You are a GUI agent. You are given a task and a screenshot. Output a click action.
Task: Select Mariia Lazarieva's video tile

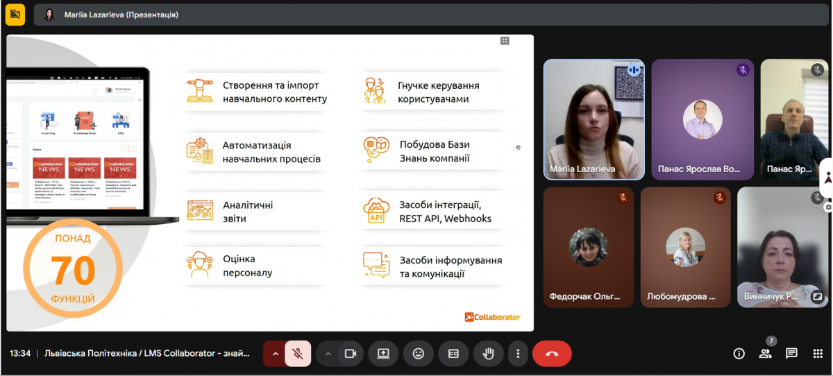[x=594, y=119]
